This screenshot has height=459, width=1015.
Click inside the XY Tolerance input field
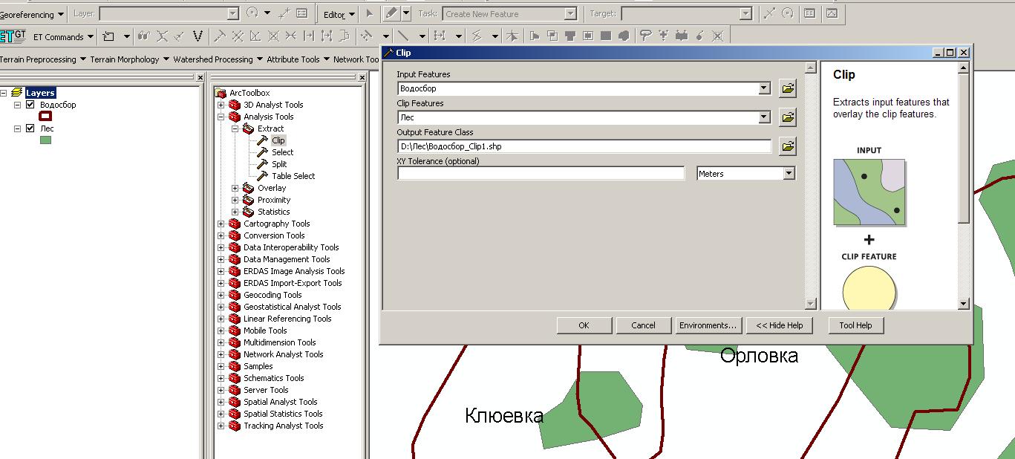point(541,173)
